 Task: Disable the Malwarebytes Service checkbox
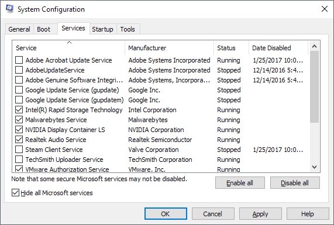[19, 120]
